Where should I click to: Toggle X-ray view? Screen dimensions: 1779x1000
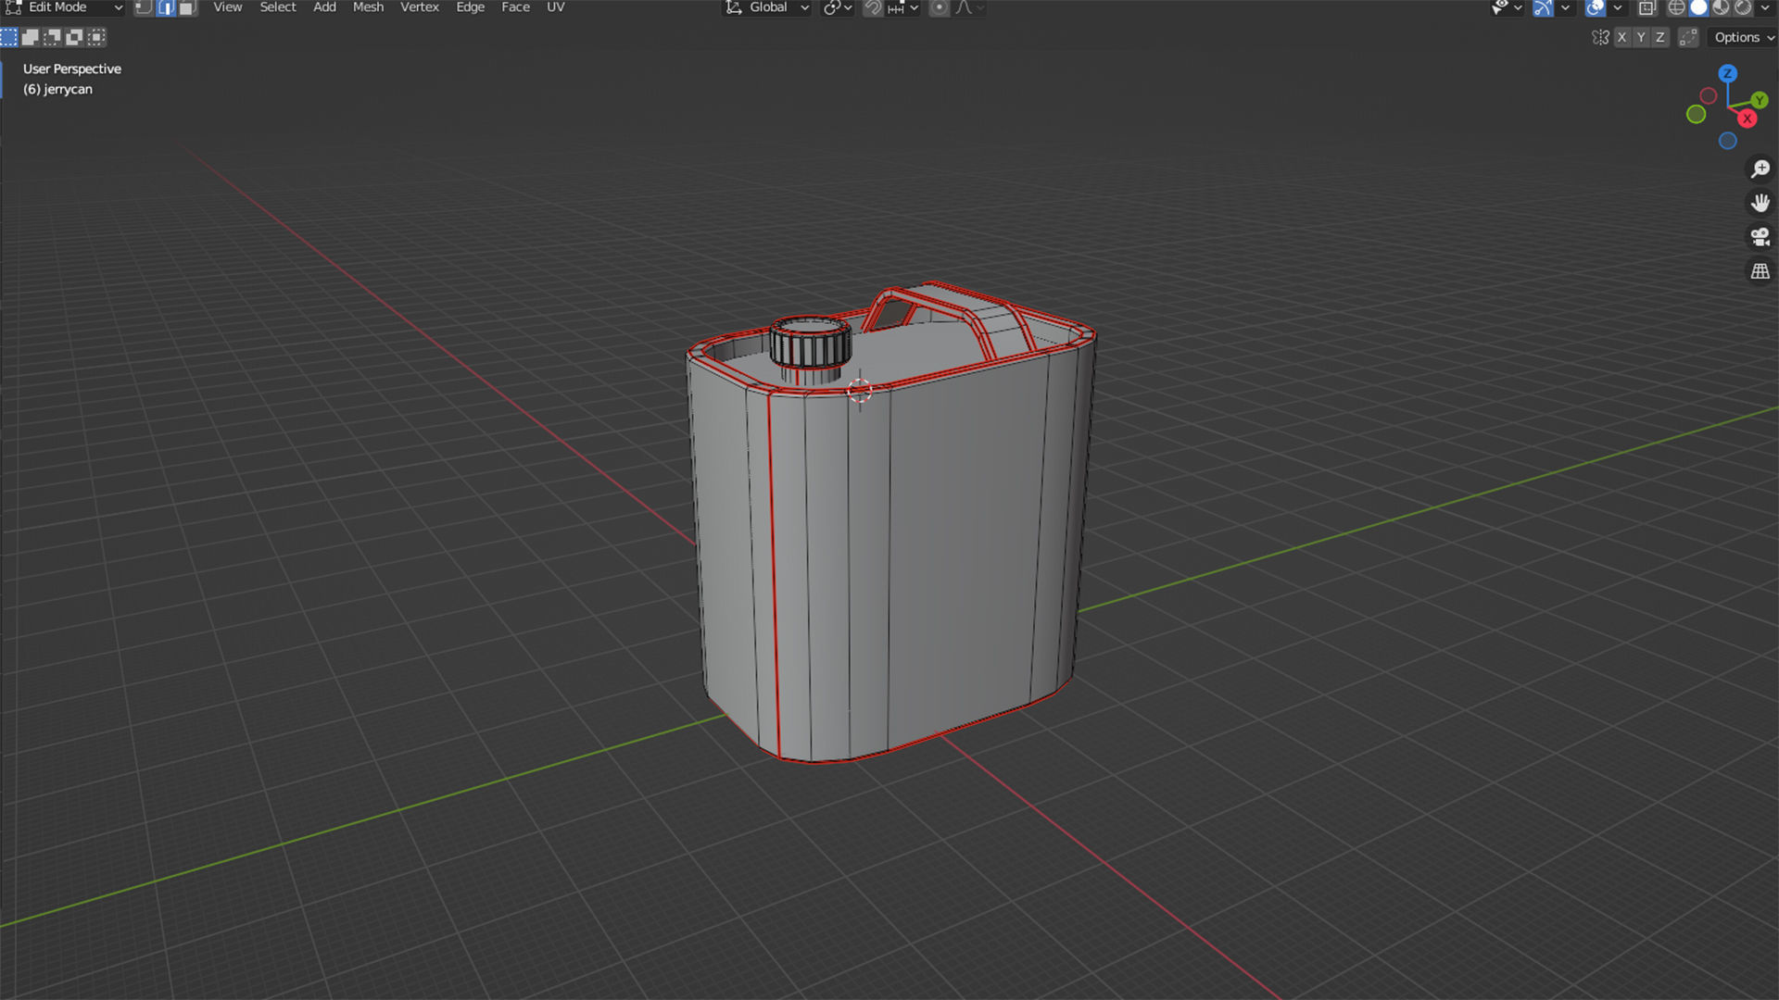[1647, 7]
